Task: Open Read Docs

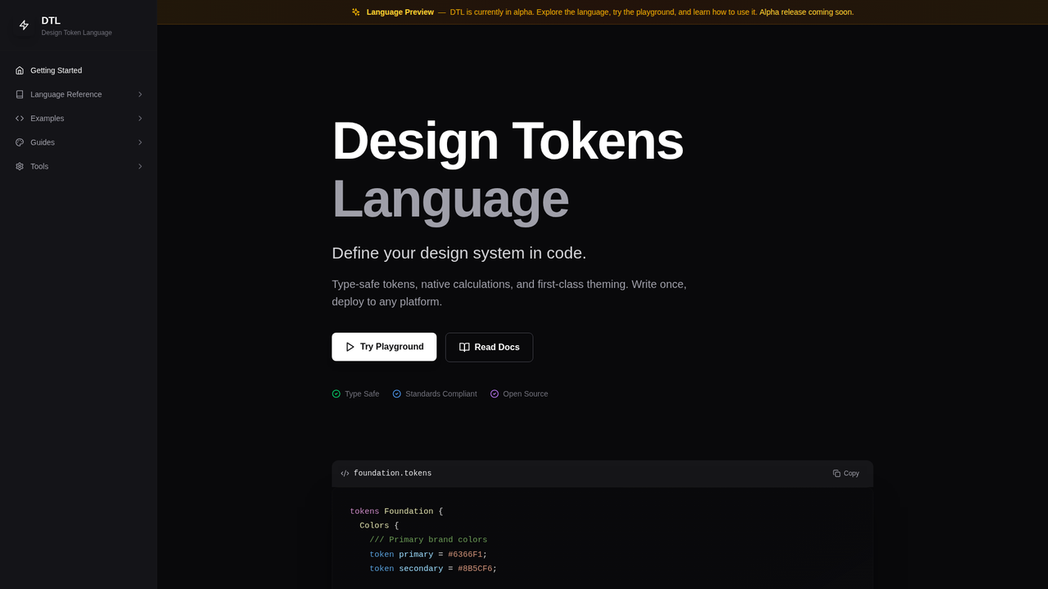Action: coord(489,347)
